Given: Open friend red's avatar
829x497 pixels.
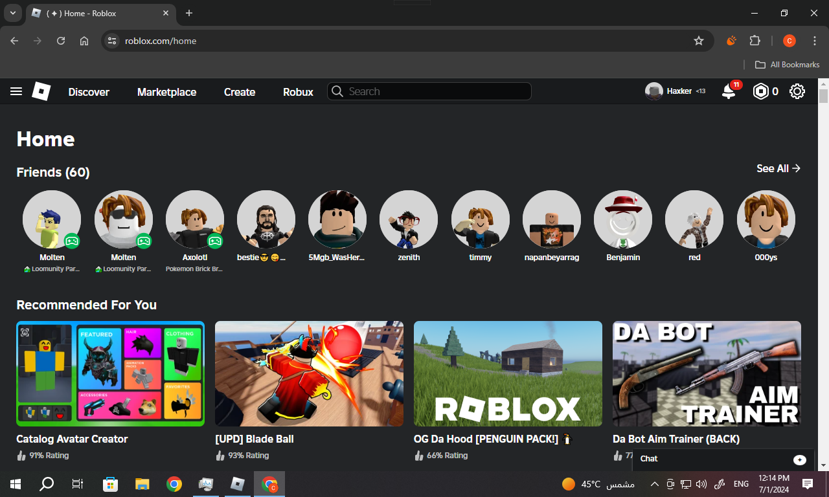Looking at the screenshot, I should pyautogui.click(x=694, y=219).
